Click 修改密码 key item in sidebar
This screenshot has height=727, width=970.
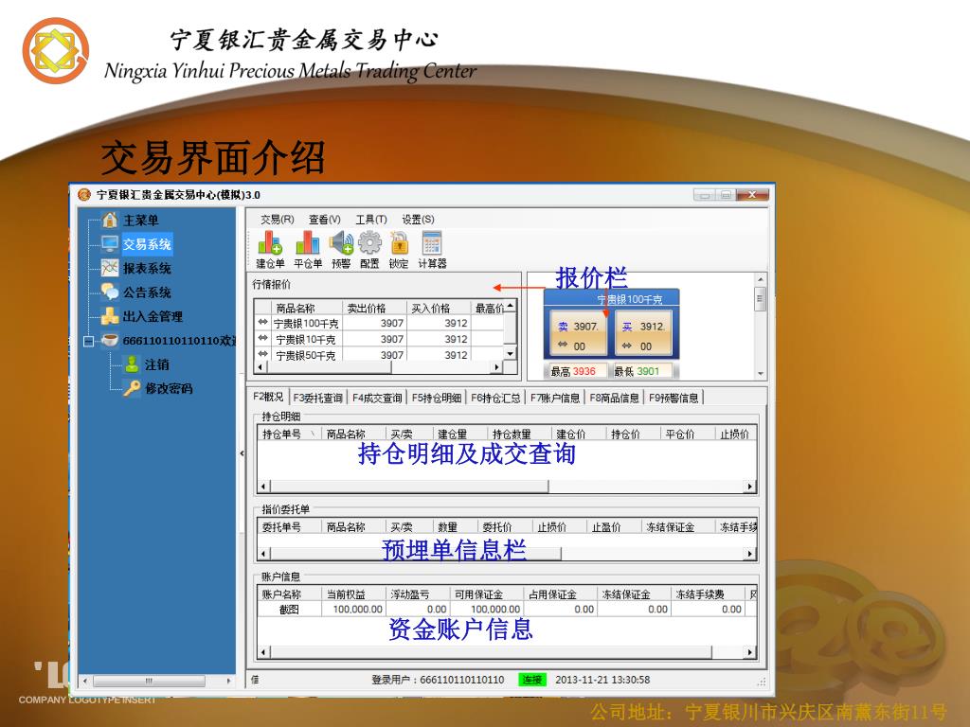(169, 388)
